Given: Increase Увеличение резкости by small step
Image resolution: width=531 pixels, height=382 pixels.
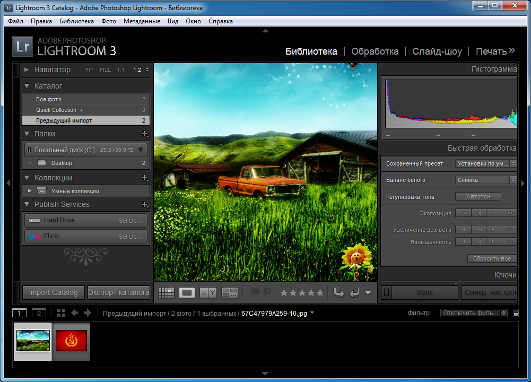Looking at the screenshot, I should point(493,230).
